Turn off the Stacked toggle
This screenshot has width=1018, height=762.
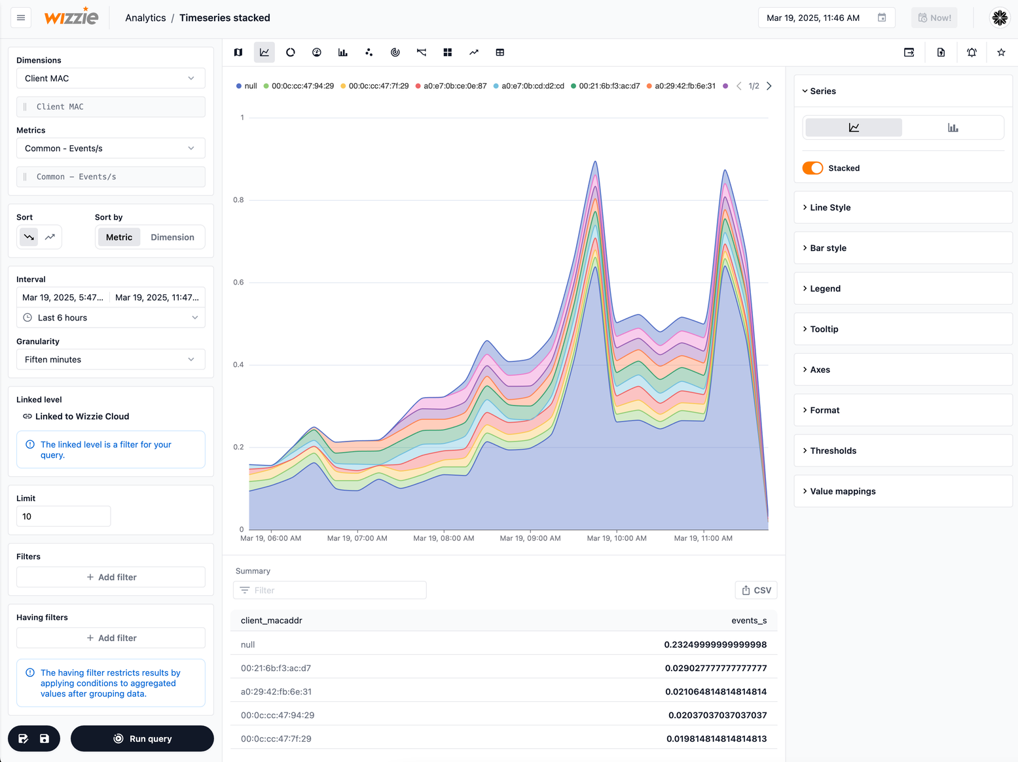click(812, 168)
